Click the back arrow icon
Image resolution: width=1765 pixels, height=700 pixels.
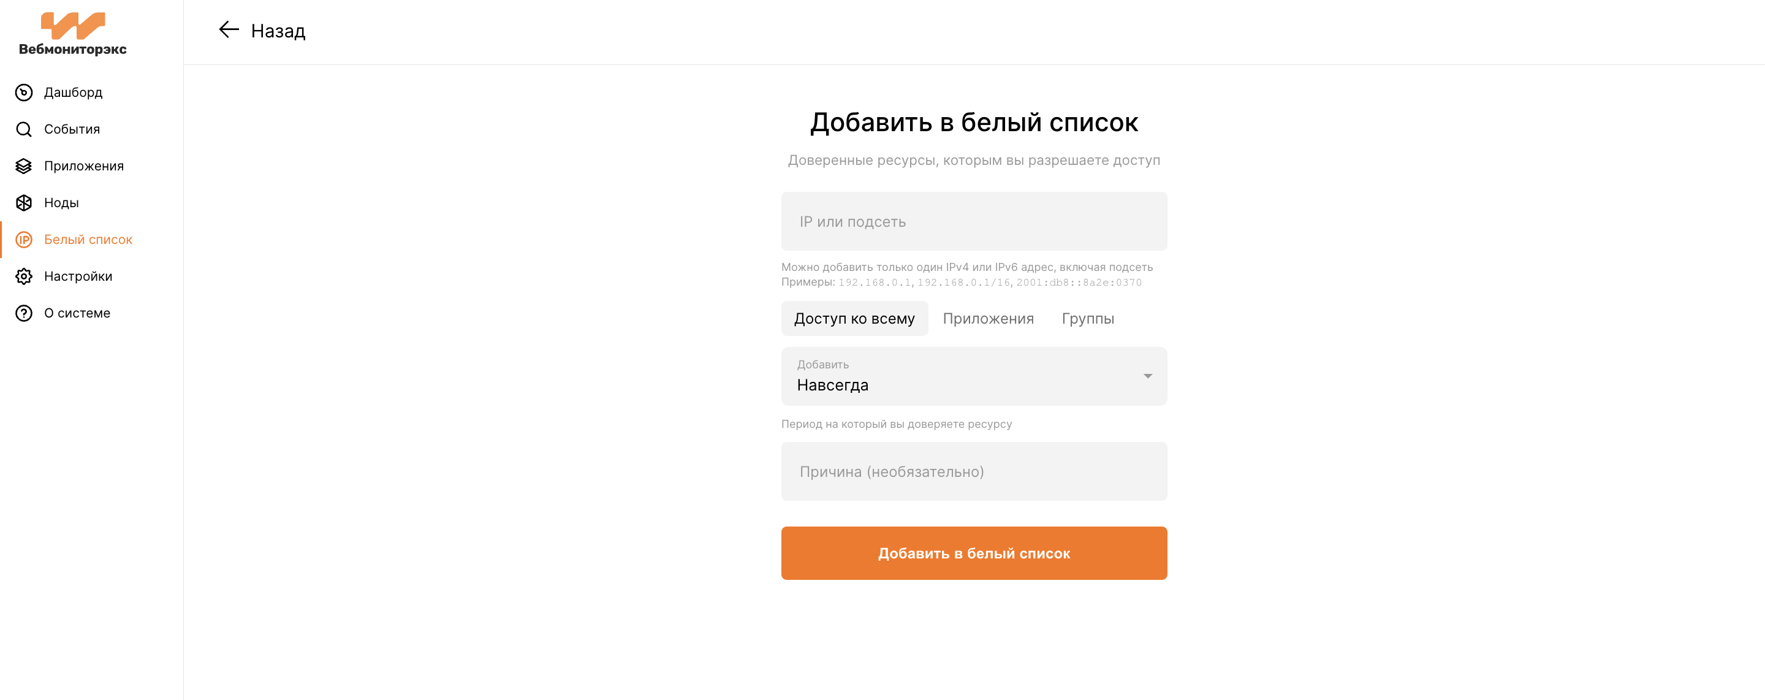click(229, 29)
